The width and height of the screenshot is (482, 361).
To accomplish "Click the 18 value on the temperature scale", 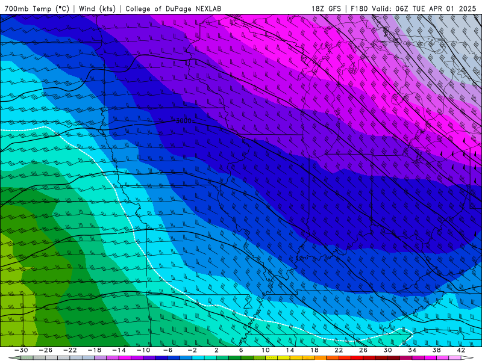I will click(x=315, y=350).
